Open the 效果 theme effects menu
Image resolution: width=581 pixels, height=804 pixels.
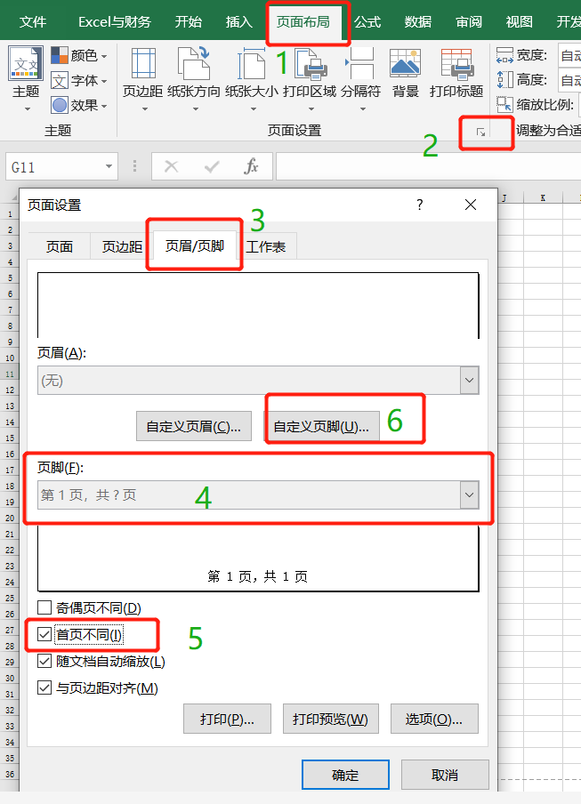tap(79, 105)
